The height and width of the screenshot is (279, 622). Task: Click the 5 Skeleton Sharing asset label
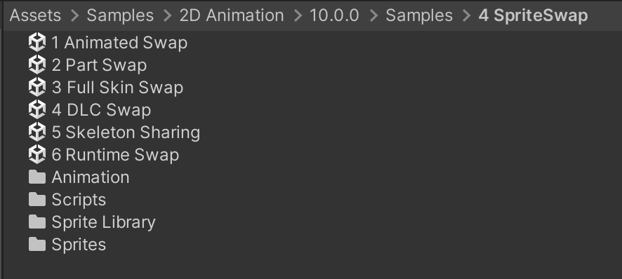[126, 132]
